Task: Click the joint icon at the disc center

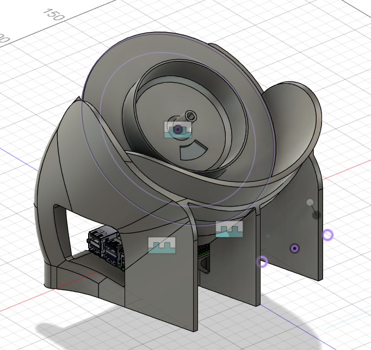Action: click(x=177, y=129)
